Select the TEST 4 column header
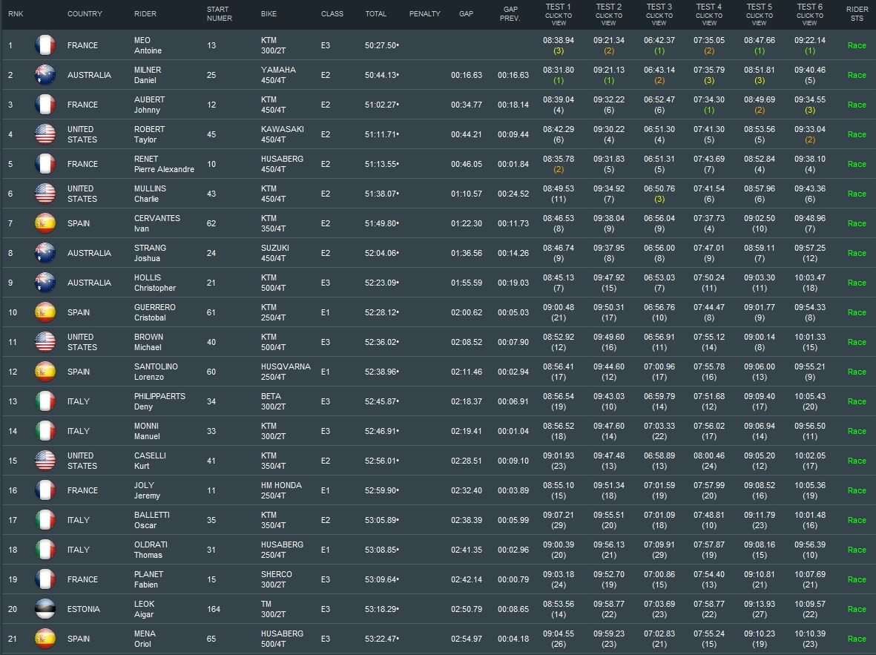The width and height of the screenshot is (876, 655). pyautogui.click(x=708, y=14)
